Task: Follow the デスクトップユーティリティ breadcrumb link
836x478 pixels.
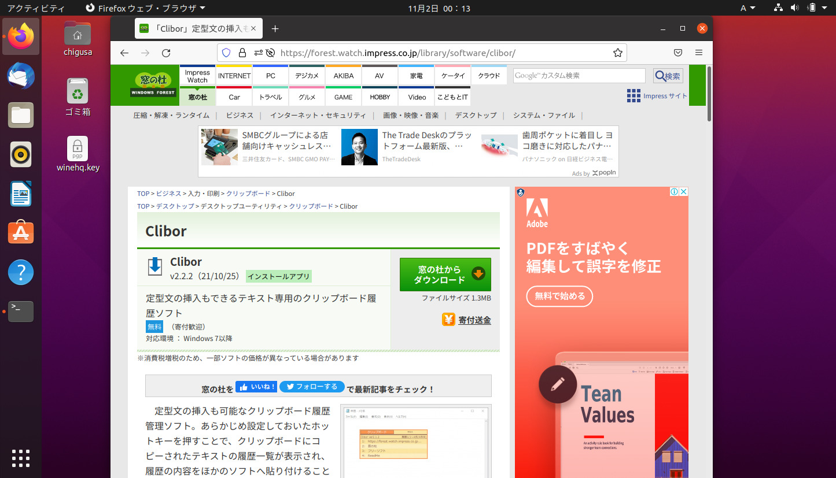Action: (241, 206)
